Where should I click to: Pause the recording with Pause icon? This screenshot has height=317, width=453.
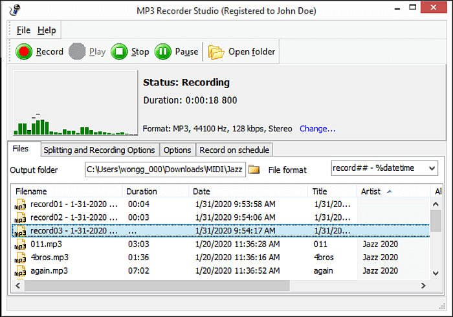point(163,52)
